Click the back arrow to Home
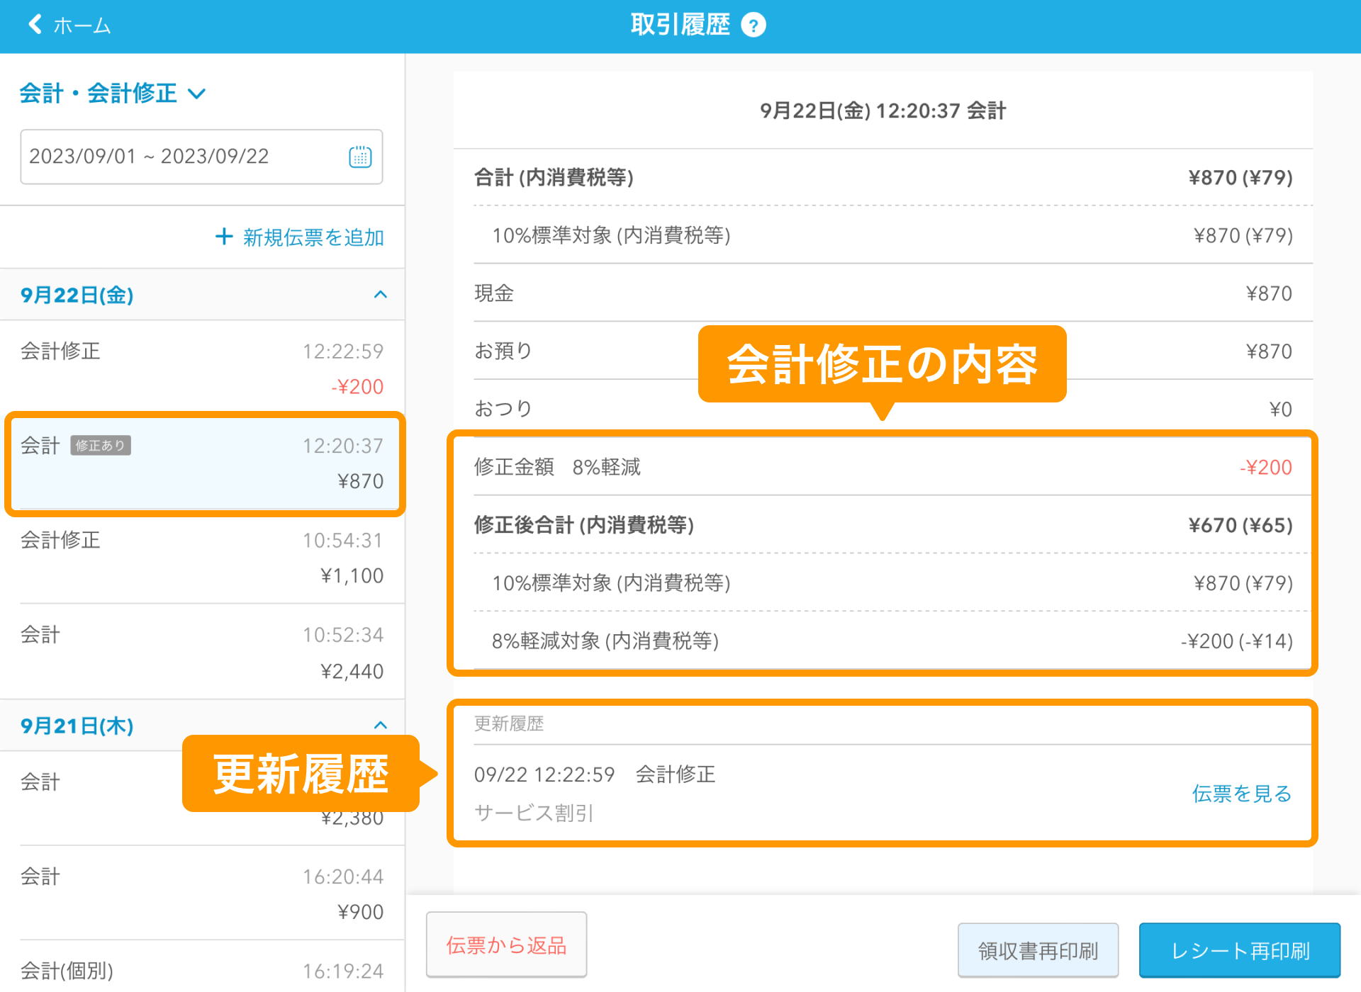 point(35,25)
